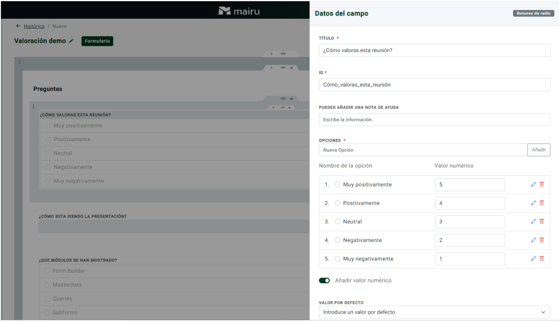Check the 'Form Builder' checkbox
Viewport: 560px width, 322px height.
pos(47,271)
